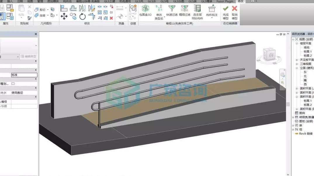The image size is (314, 176).
Task: Select the Align tool in Modify panel
Action: tap(64, 8)
